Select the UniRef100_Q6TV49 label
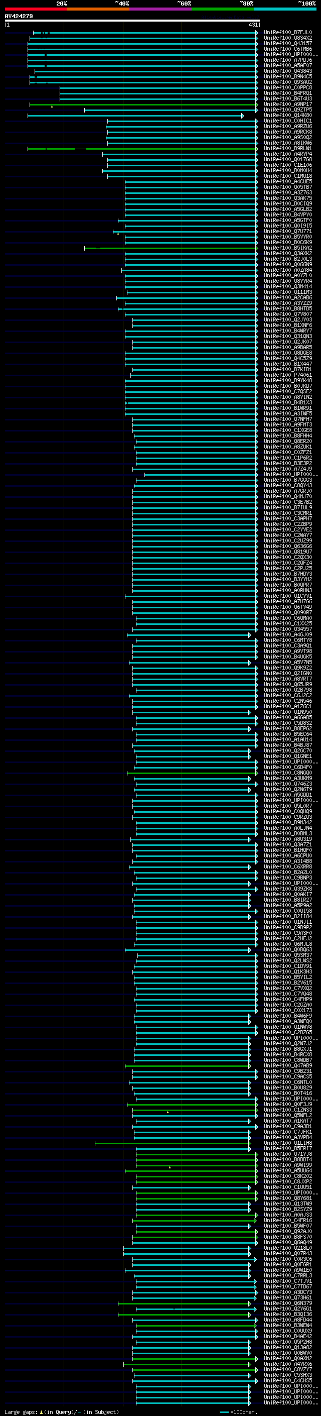This screenshot has width=321, height=1416. tap(288, 607)
